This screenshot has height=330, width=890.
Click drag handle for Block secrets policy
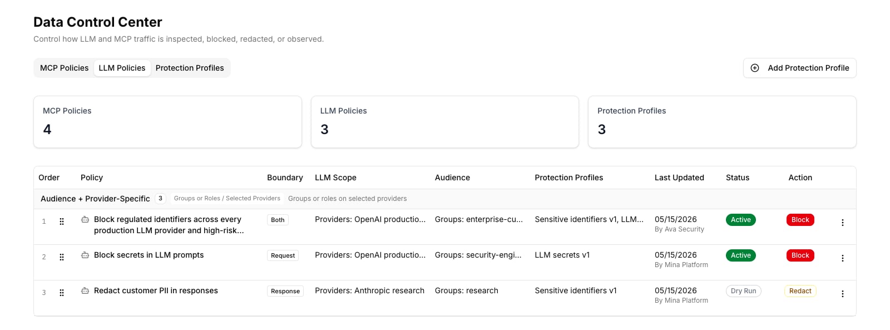click(62, 257)
